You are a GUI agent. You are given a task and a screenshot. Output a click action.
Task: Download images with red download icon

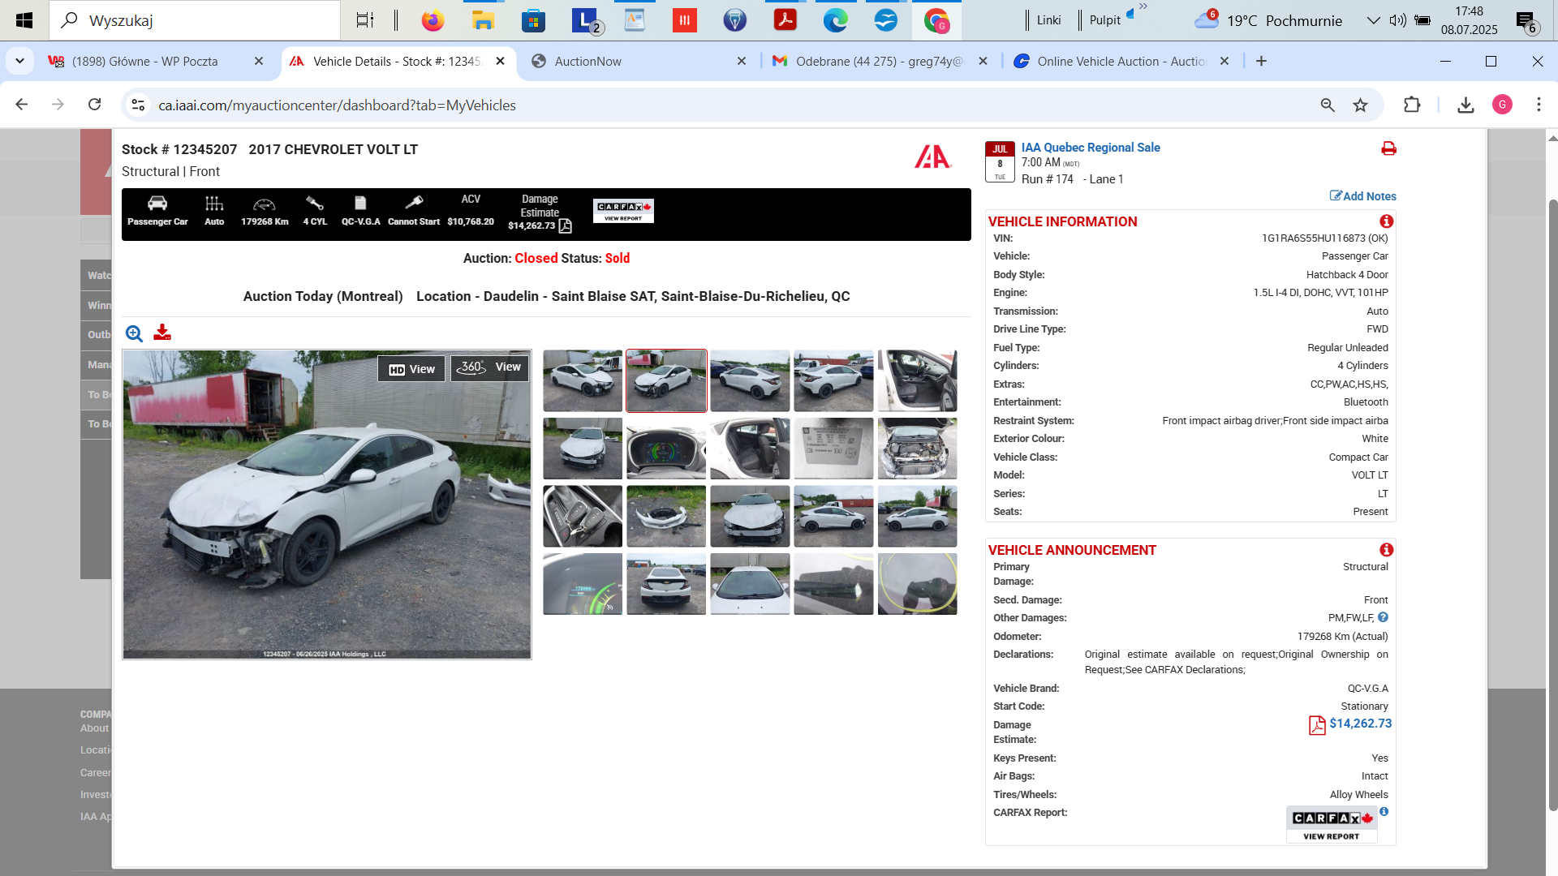(162, 333)
